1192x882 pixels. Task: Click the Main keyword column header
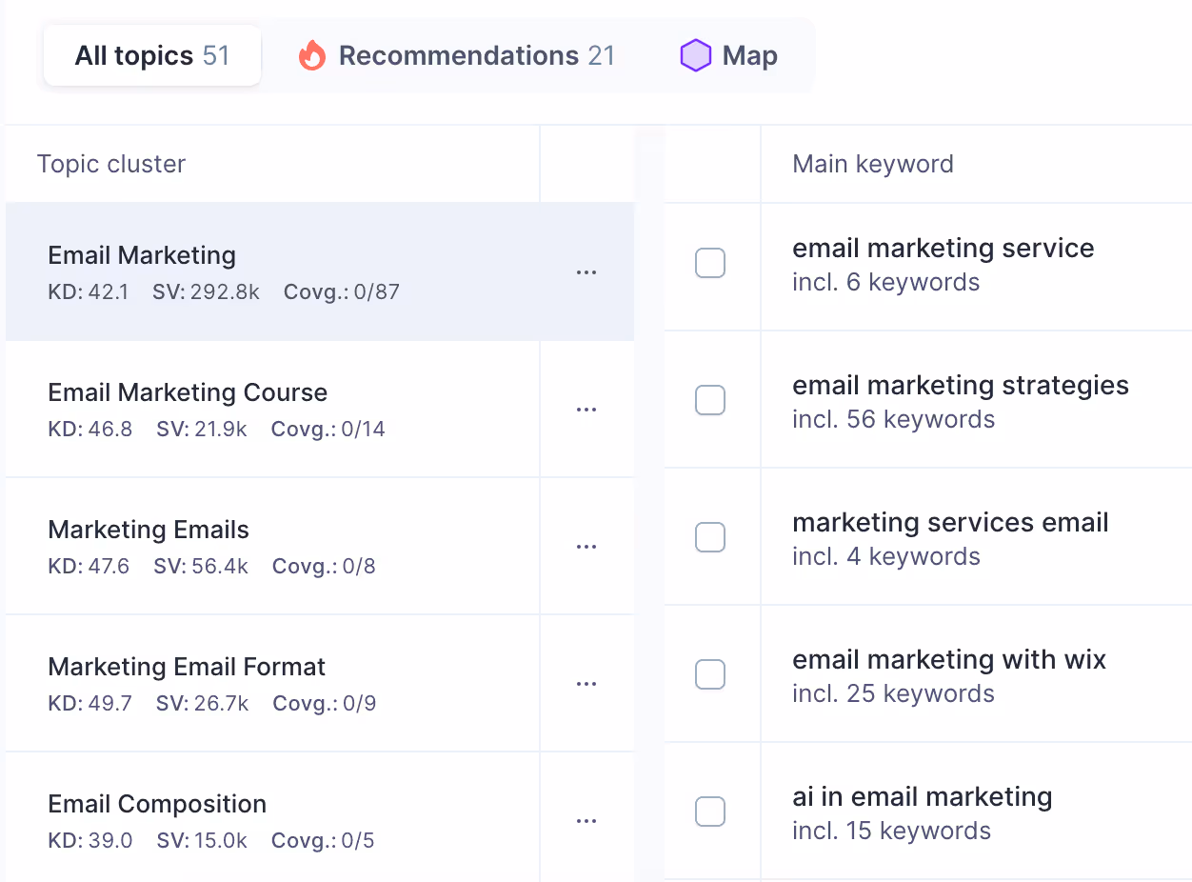[x=873, y=164]
